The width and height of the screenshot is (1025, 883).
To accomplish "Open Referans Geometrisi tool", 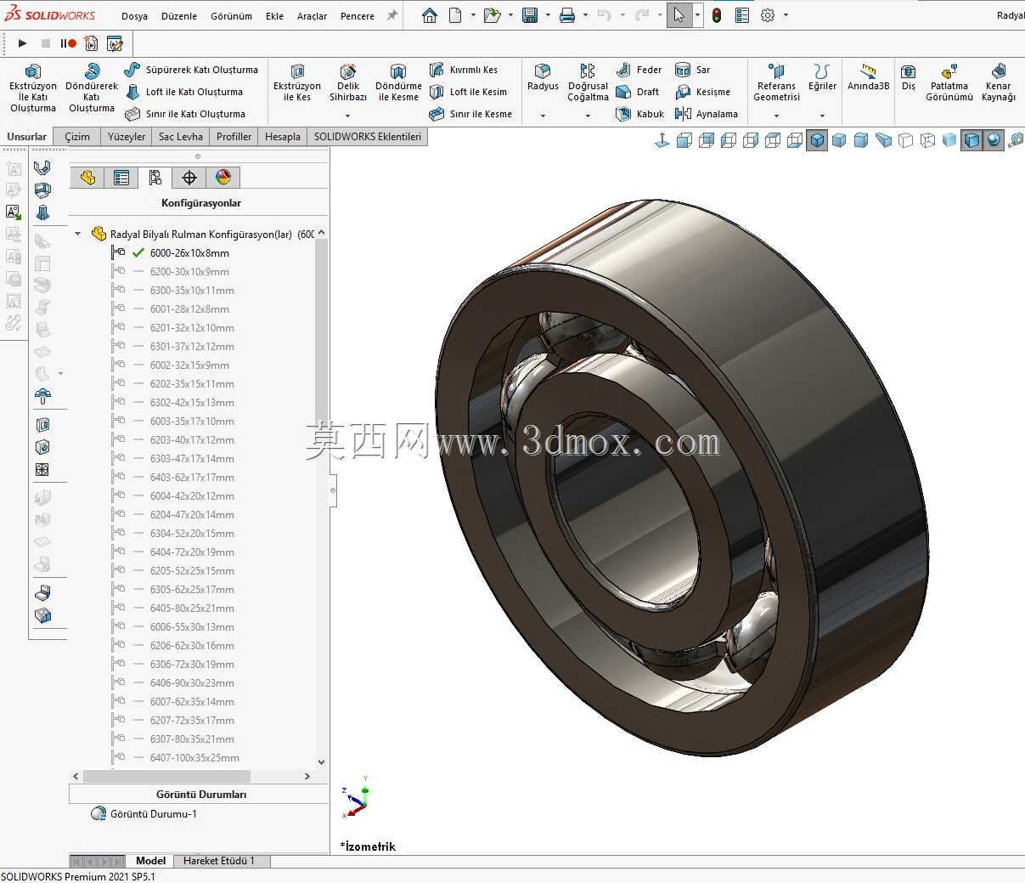I will click(x=776, y=83).
